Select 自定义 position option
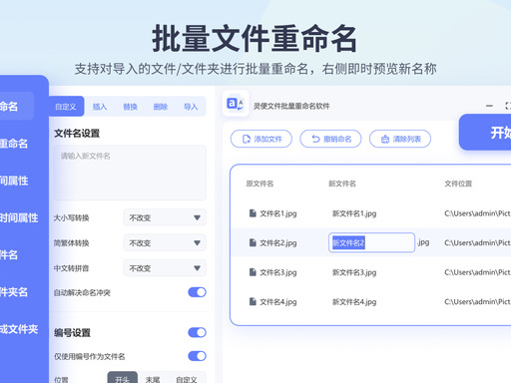Viewport: 511px width, 383px height. point(187,379)
